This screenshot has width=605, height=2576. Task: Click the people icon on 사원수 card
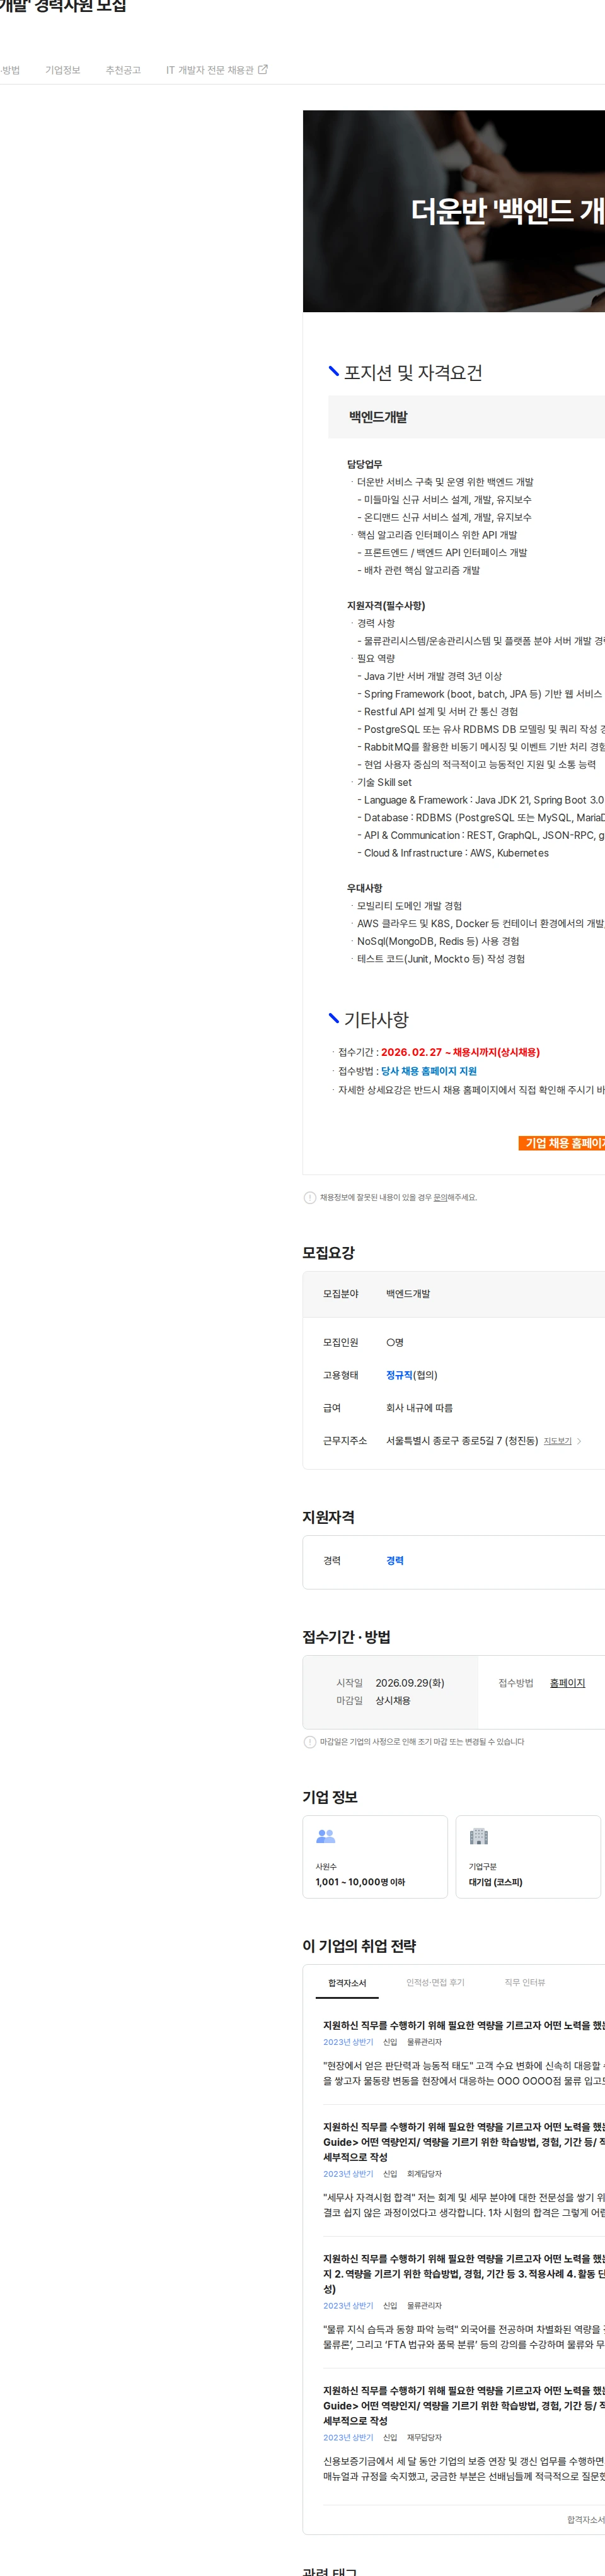pos(325,1836)
